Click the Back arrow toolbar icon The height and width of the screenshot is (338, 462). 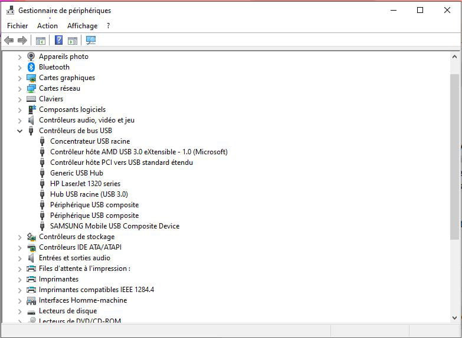[8, 41]
